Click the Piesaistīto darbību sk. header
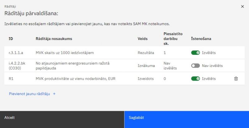The width and height of the screenshot is (249, 128). 173,39
